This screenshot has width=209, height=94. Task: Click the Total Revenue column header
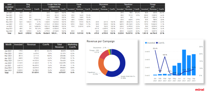tap(59, 46)
